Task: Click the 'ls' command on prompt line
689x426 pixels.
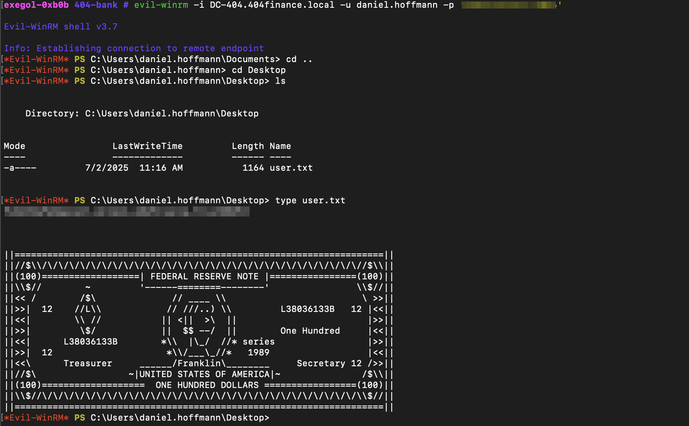Action: click(280, 81)
